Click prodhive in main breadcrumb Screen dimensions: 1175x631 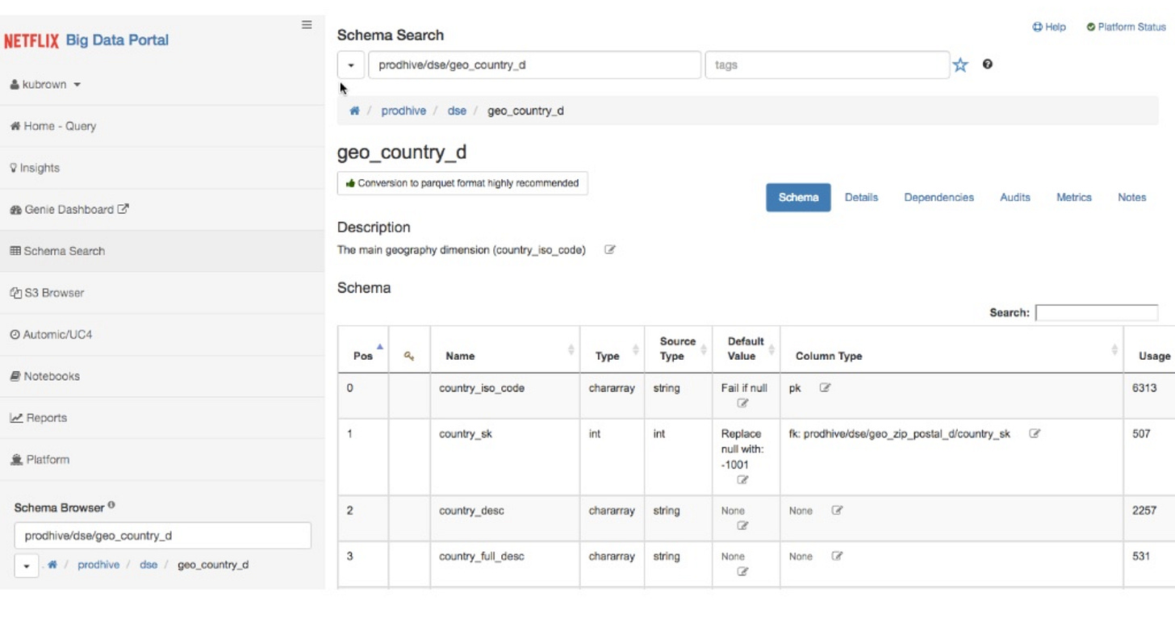point(404,111)
